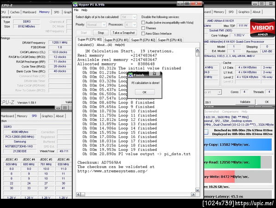Select the Super PI [CPU #2] tab
This screenshot has height=208, width=276.
click(143, 40)
